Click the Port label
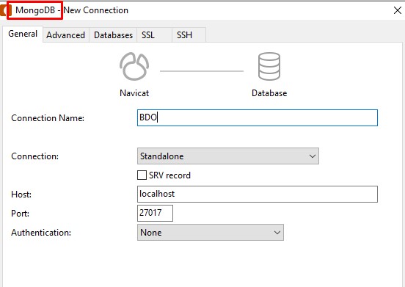Viewport: 405px width, 287px height. point(20,214)
